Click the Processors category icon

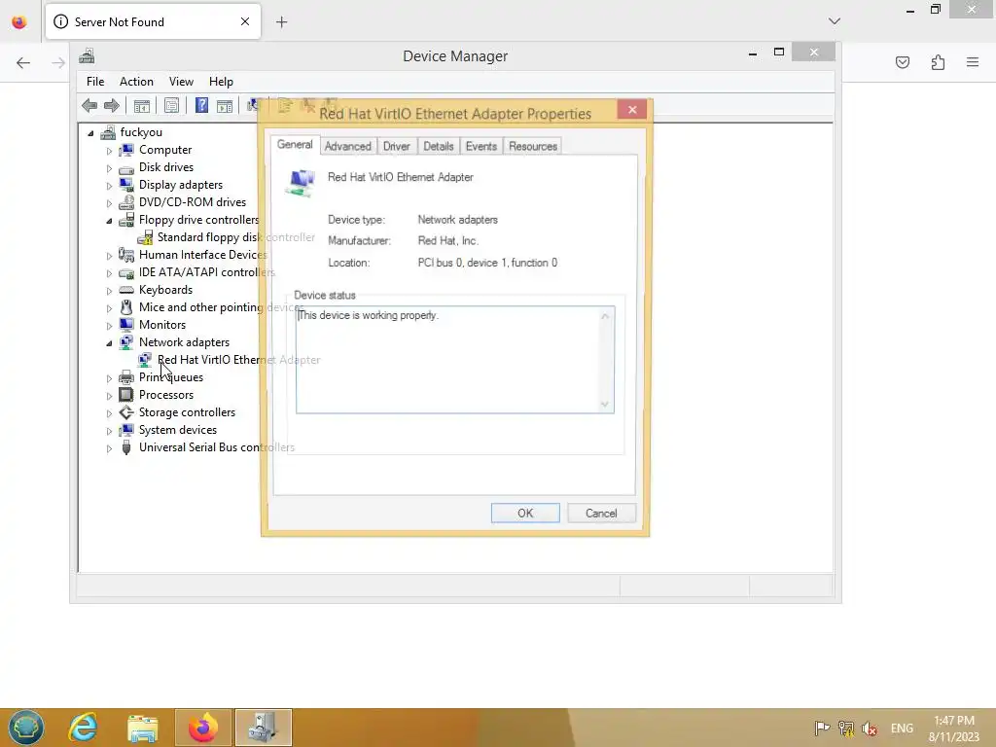tap(126, 395)
